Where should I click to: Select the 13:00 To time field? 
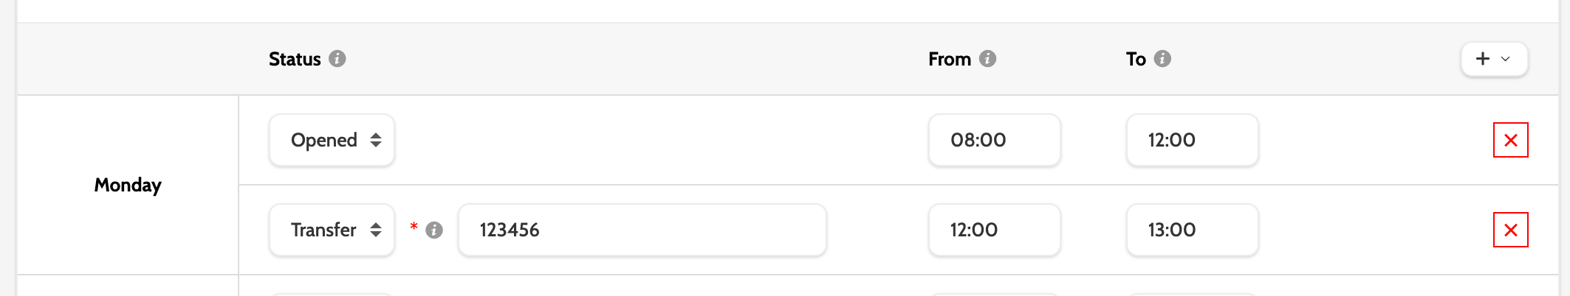pos(1192,230)
